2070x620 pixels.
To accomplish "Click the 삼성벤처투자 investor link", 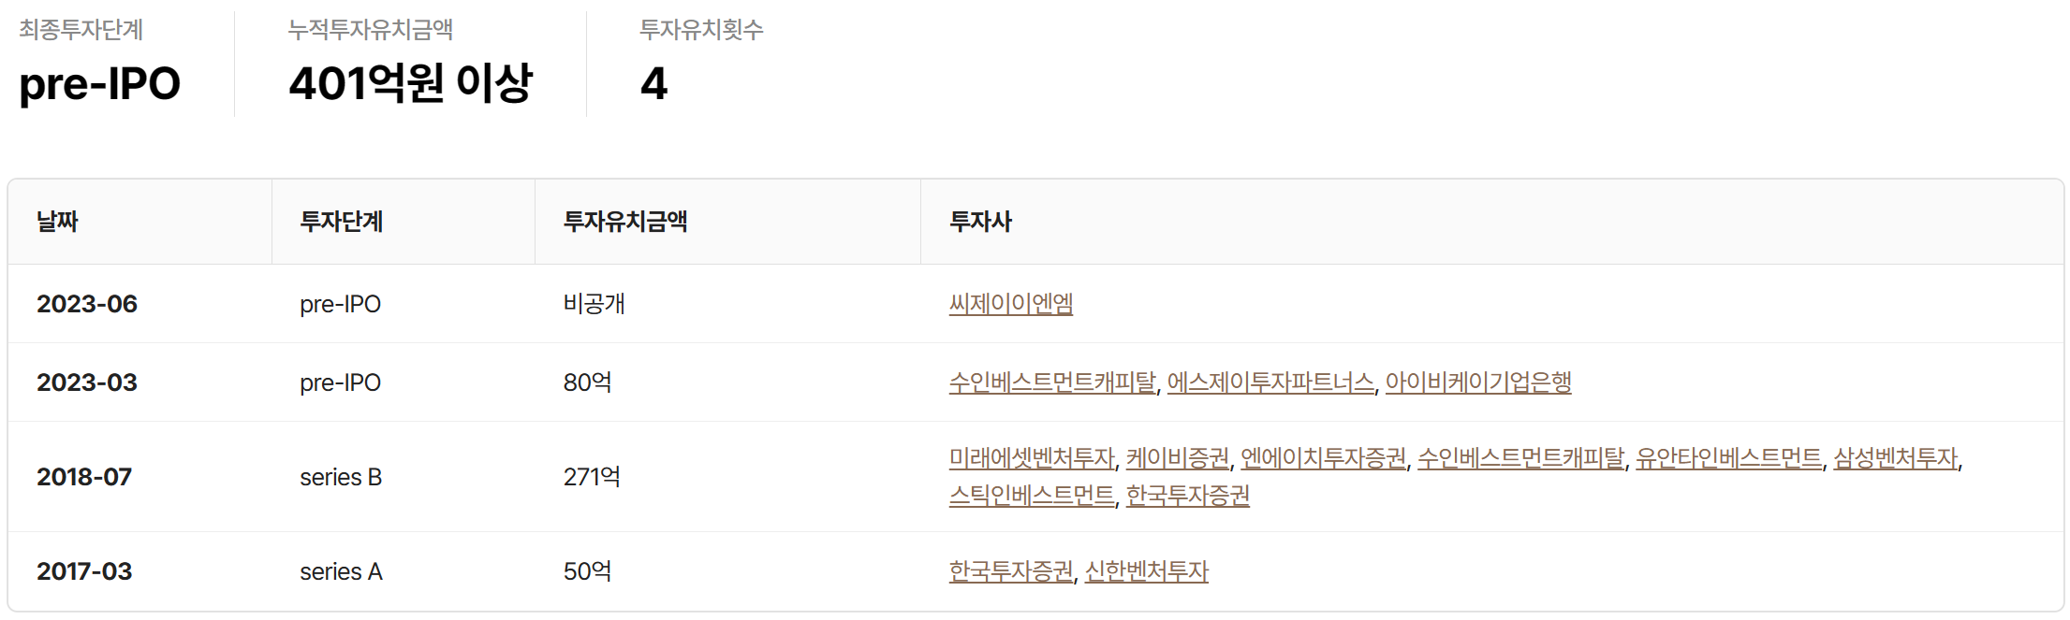I will tap(1895, 458).
